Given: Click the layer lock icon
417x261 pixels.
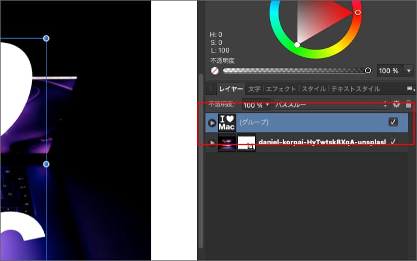Looking at the screenshot, I should [408, 104].
